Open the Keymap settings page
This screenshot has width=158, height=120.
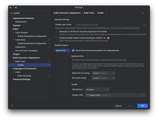tap(17, 25)
